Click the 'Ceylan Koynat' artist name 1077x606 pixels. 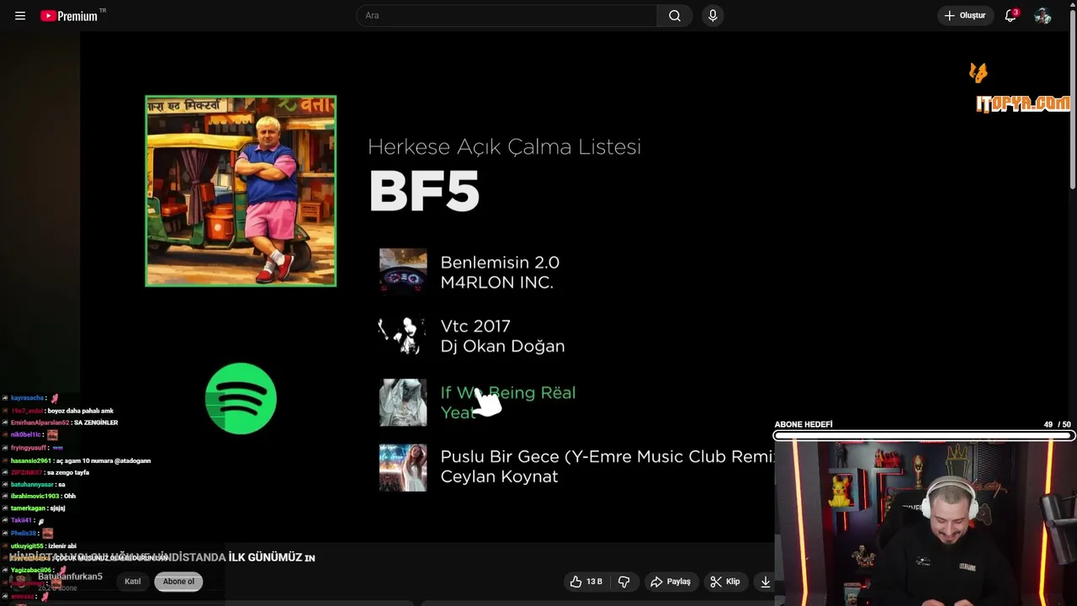[x=500, y=476]
